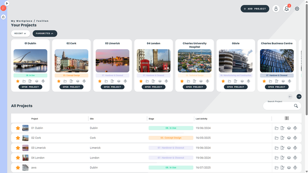The image size is (308, 173).
Task: Open the user profile icon
Action: pyautogui.click(x=276, y=9)
